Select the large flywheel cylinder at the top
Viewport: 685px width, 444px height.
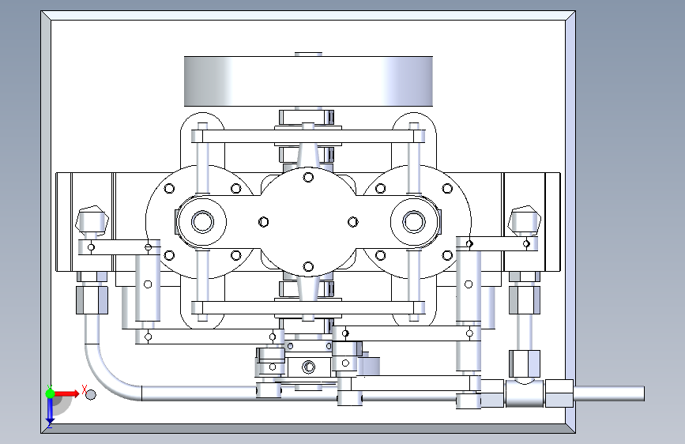pyautogui.click(x=308, y=81)
